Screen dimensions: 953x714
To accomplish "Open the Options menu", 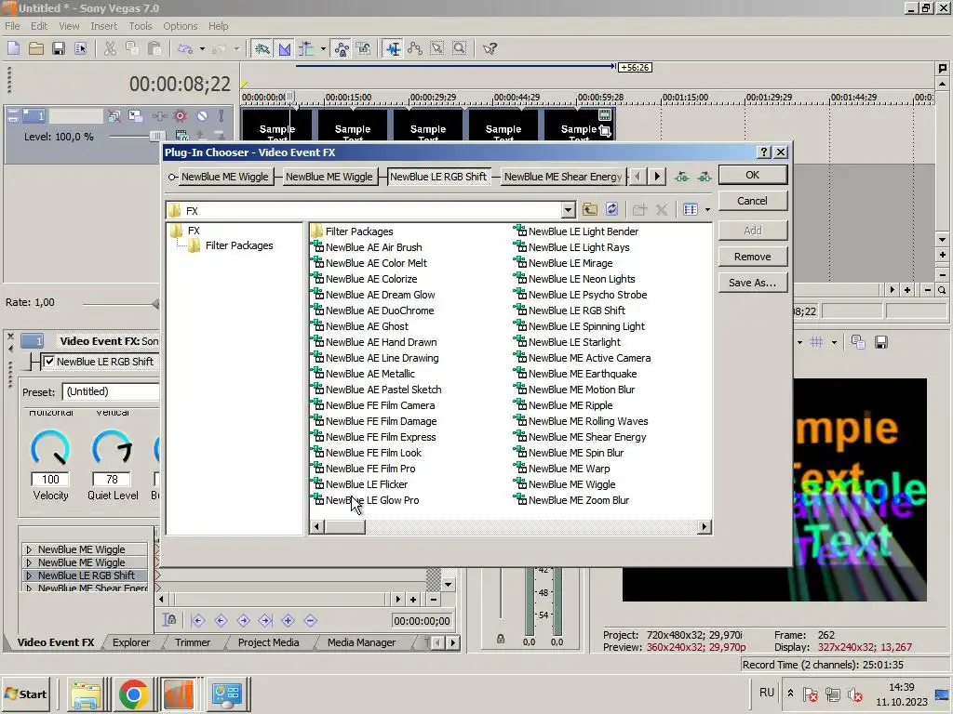I will coord(180,26).
